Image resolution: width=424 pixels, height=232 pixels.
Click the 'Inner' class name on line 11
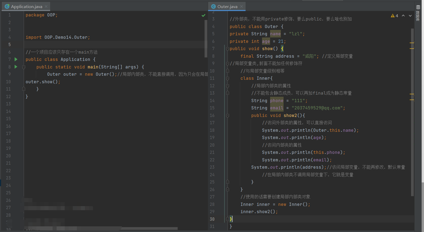point(263,78)
